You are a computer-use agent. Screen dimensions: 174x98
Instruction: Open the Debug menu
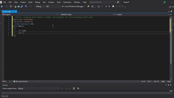38,2
